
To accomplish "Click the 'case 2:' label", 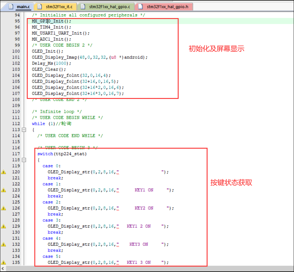I will pyautogui.click(x=52, y=202).
